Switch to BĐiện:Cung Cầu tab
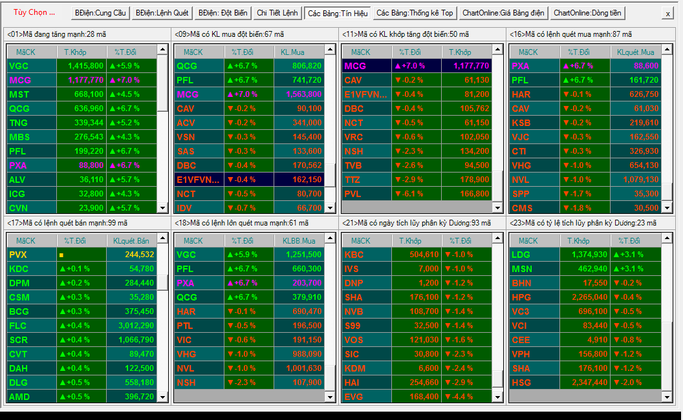The image size is (683, 420). pos(100,13)
